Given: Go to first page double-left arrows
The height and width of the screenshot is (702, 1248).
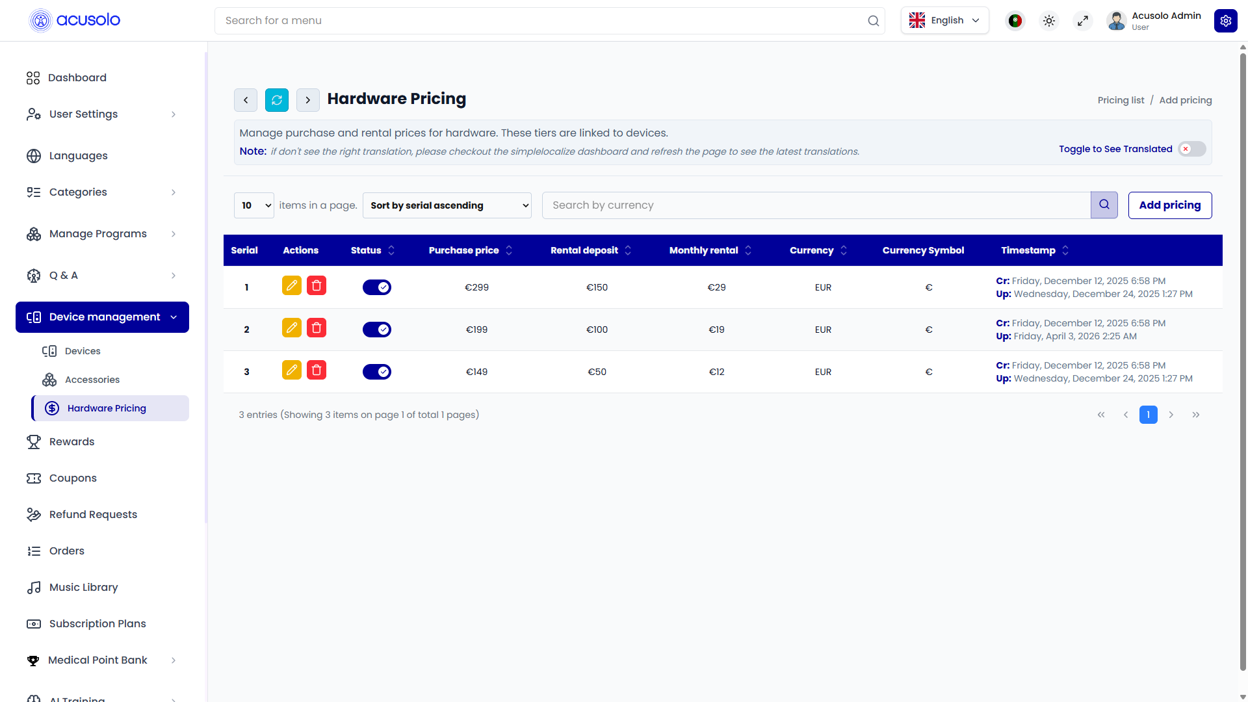Looking at the screenshot, I should [x=1101, y=415].
